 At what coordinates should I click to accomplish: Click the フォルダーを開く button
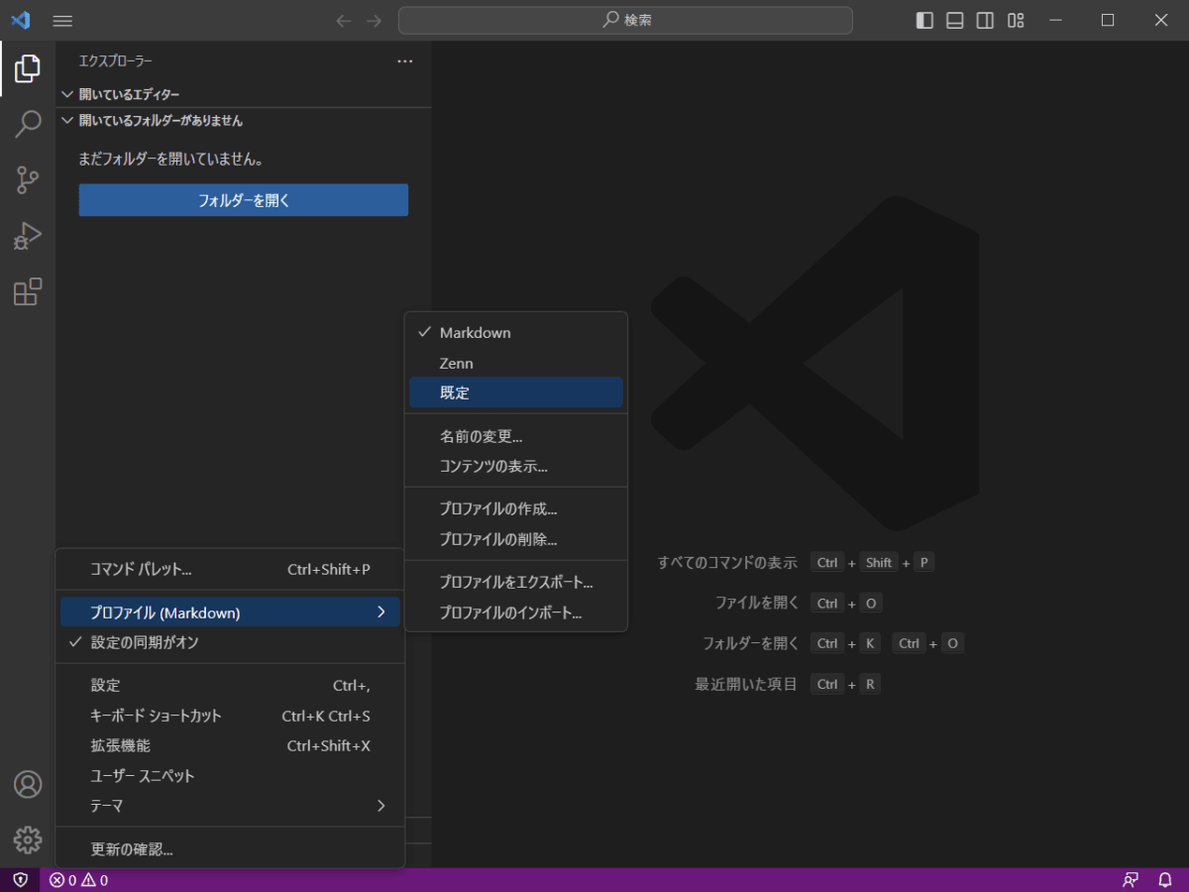pos(244,200)
